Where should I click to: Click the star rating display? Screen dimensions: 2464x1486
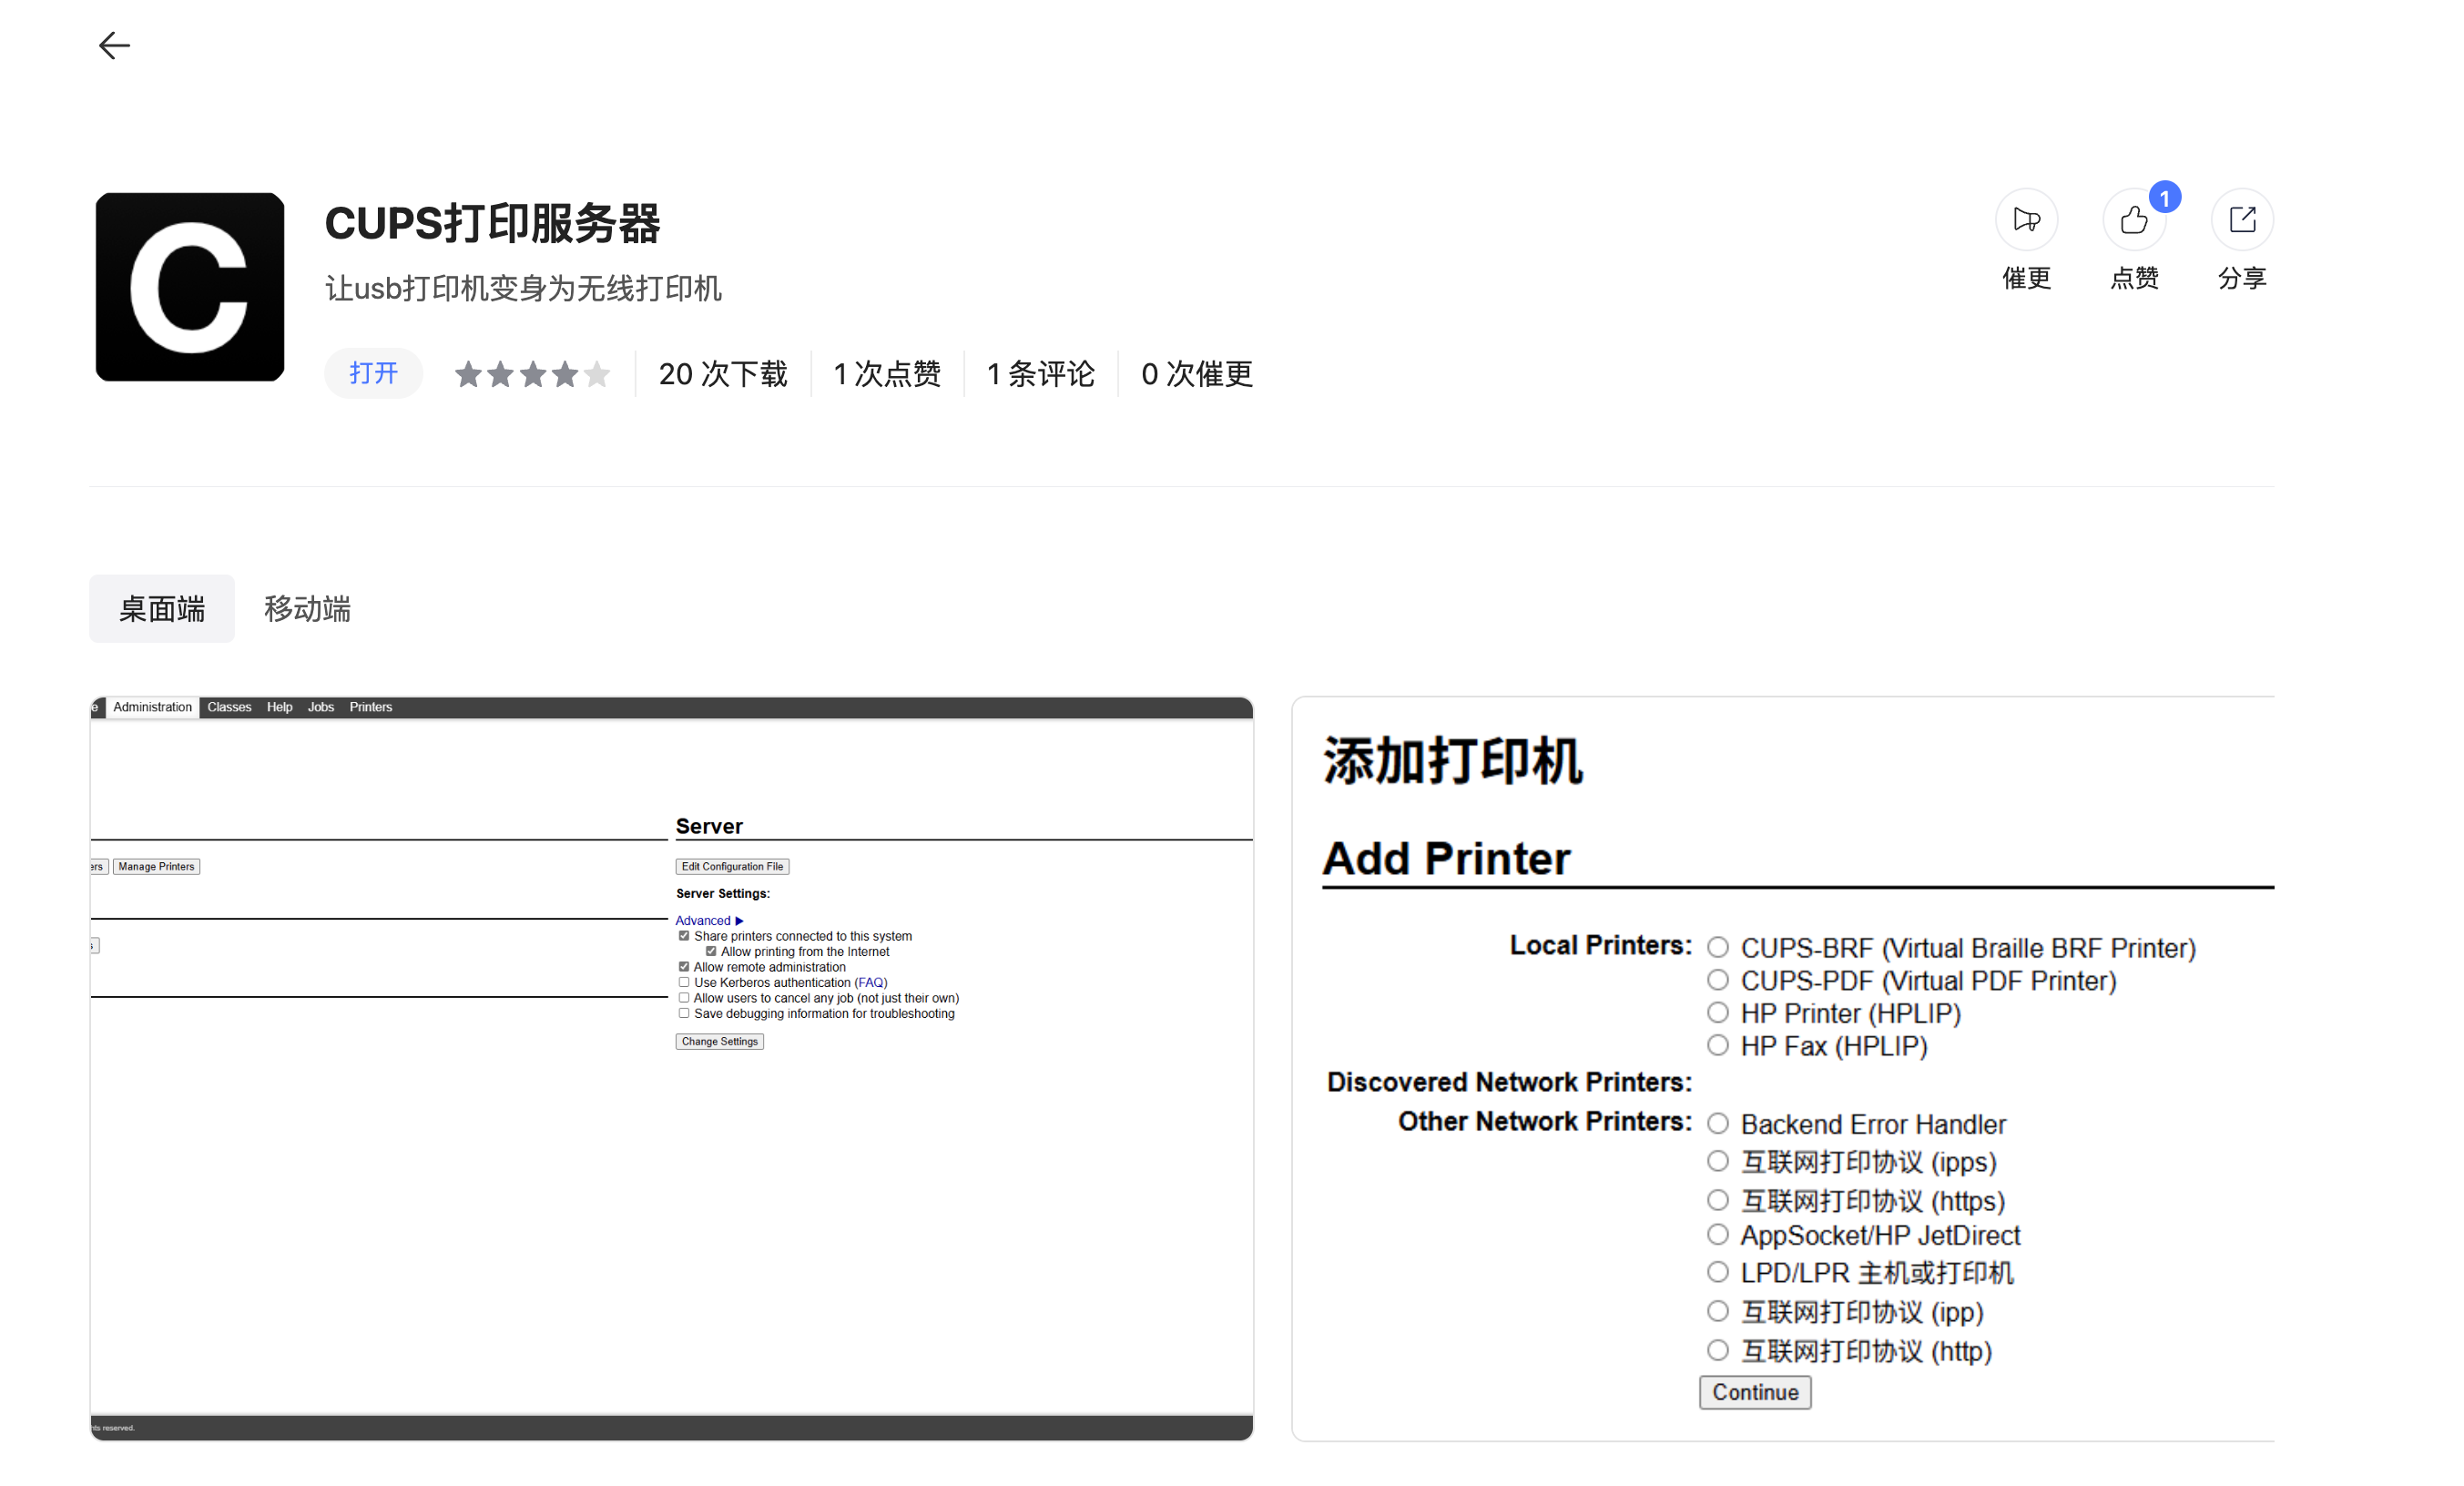coord(532,374)
